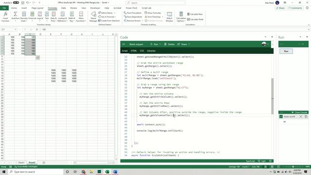Click the formula bar containing 100
311x175 pixels.
tap(174, 30)
